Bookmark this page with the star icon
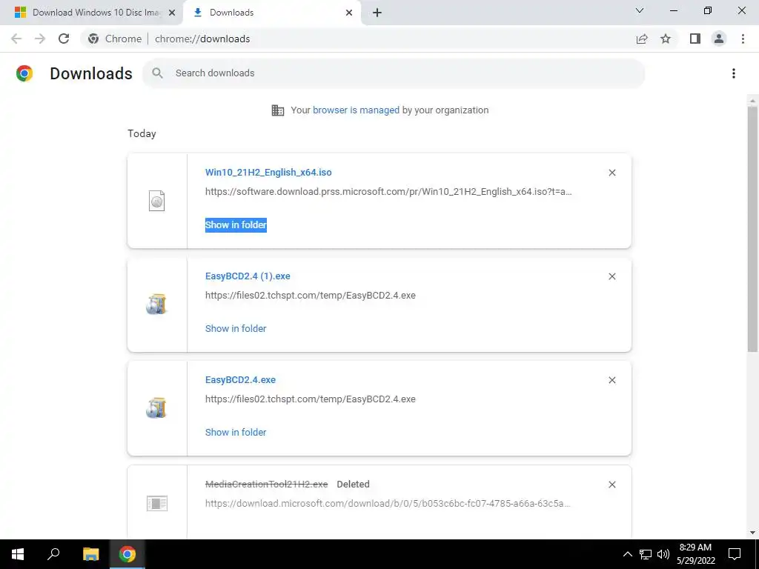 666,39
